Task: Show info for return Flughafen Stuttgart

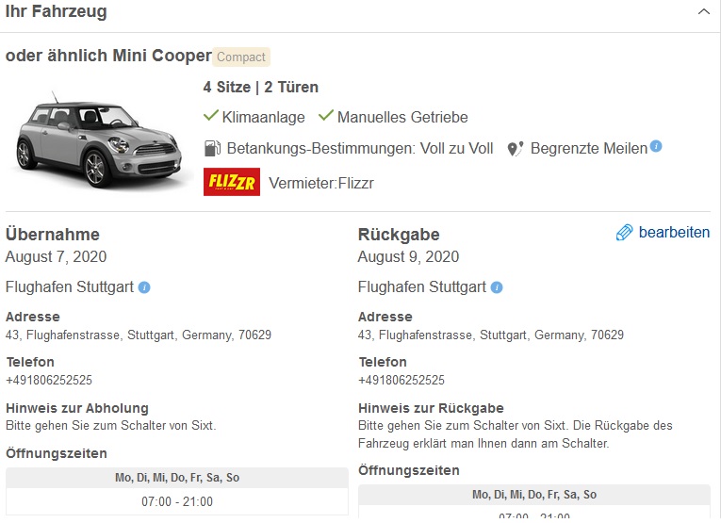Action: pyautogui.click(x=497, y=287)
